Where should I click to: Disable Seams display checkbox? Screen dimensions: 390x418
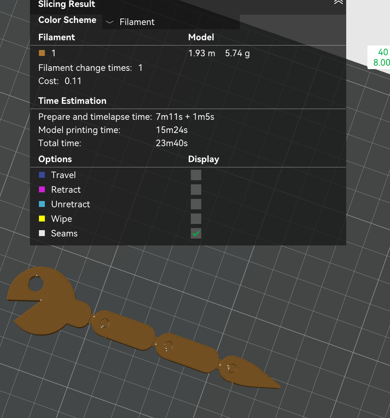coord(196,233)
